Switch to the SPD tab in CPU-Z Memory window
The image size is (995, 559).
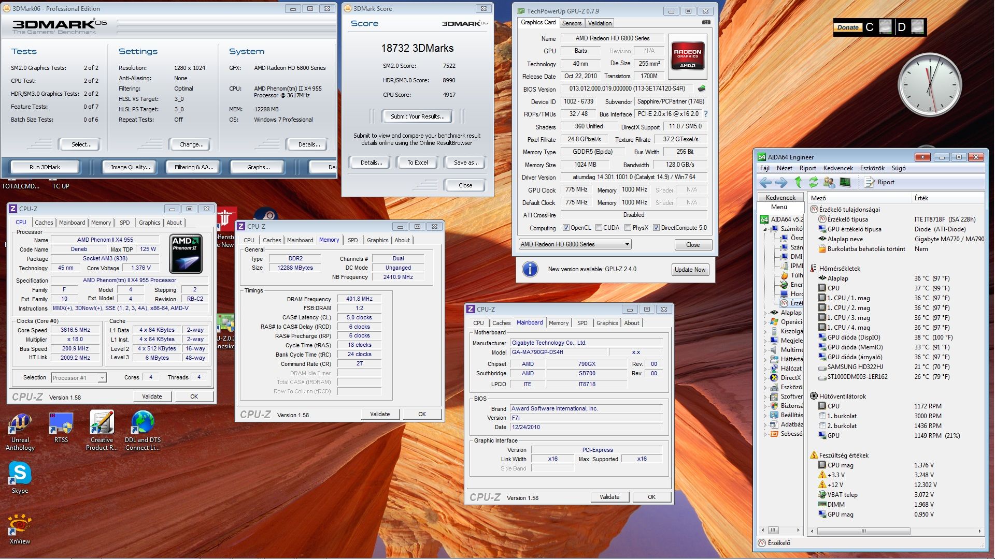tap(352, 240)
